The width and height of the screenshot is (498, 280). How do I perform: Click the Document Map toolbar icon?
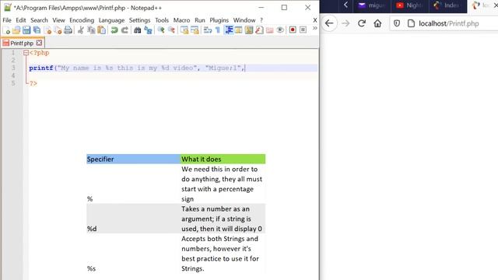(249, 30)
